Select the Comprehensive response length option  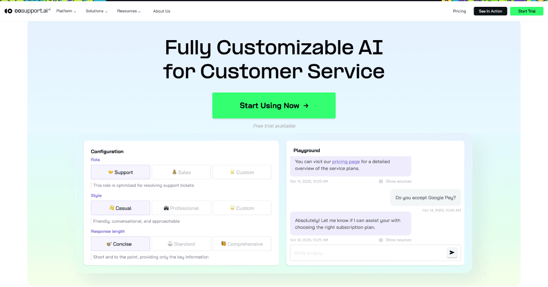pyautogui.click(x=242, y=243)
